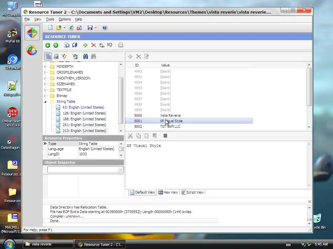Click the blue Help question mark icon

(x=105, y=28)
